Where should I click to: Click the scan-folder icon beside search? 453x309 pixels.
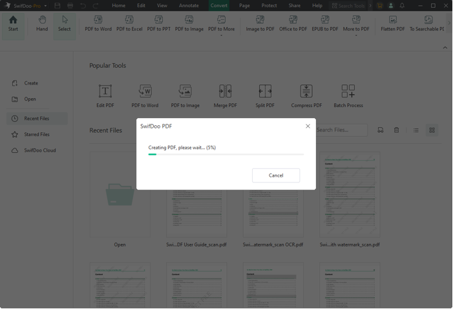coord(381,130)
